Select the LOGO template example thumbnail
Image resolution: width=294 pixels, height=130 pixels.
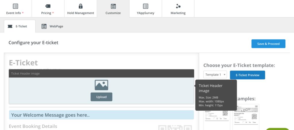[246, 117]
